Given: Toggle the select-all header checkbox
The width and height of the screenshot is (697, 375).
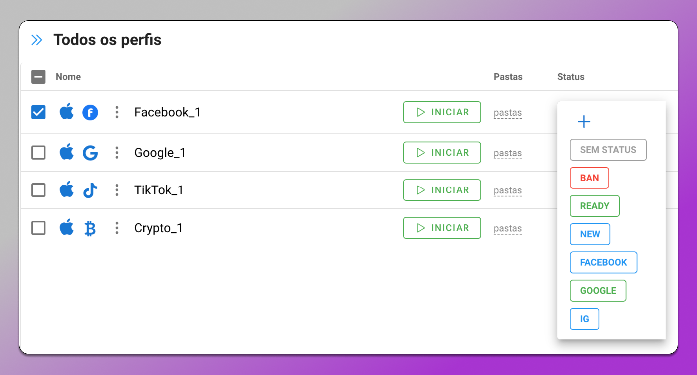Looking at the screenshot, I should pyautogui.click(x=38, y=77).
